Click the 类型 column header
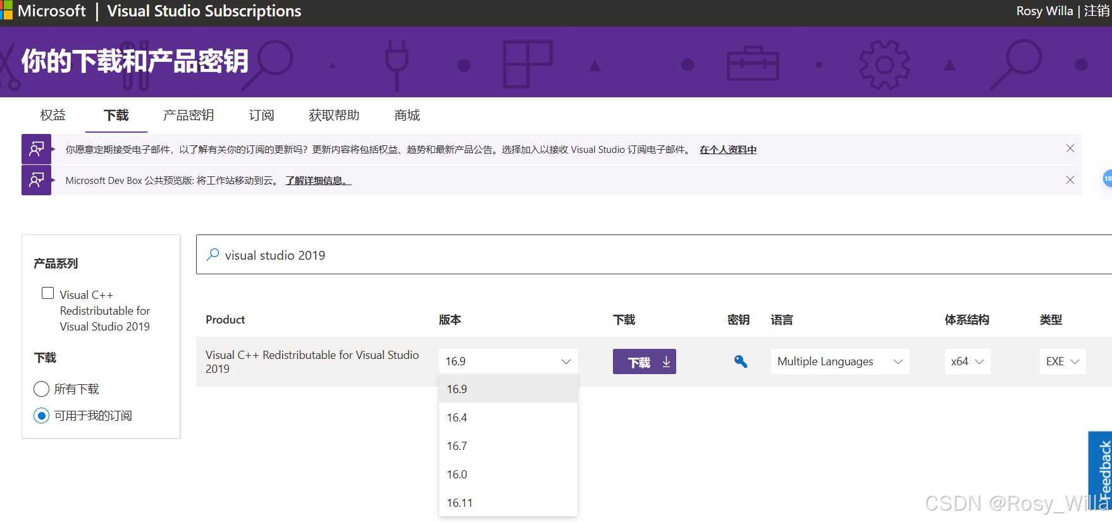The image size is (1112, 522). coord(1051,320)
